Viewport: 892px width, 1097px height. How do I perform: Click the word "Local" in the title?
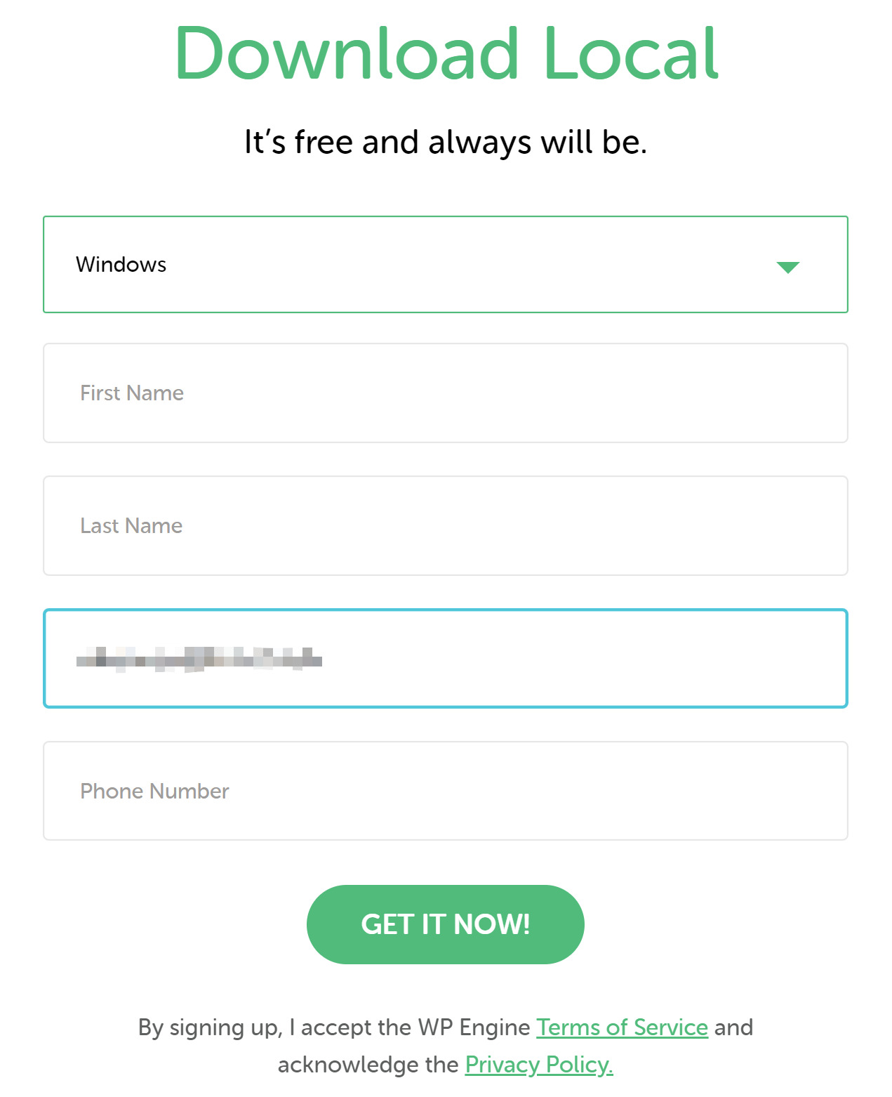(x=630, y=53)
